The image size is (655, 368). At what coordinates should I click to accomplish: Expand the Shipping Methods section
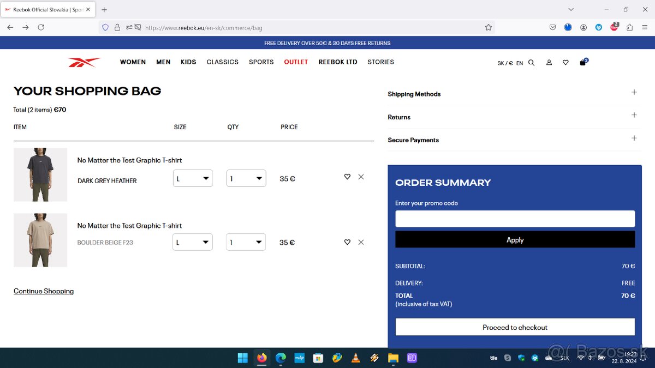[634, 93]
